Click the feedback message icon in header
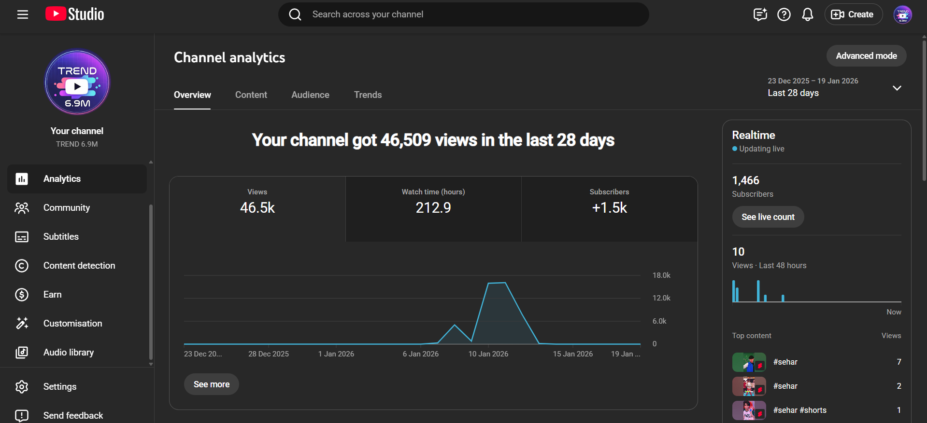The height and width of the screenshot is (423, 927). point(760,14)
